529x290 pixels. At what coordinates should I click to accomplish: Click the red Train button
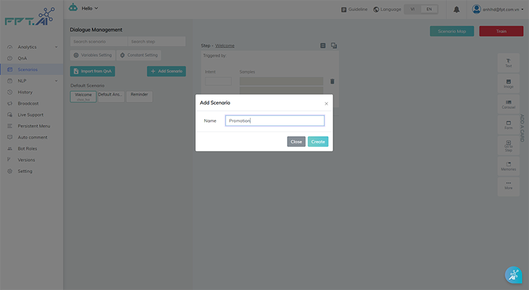tap(501, 31)
